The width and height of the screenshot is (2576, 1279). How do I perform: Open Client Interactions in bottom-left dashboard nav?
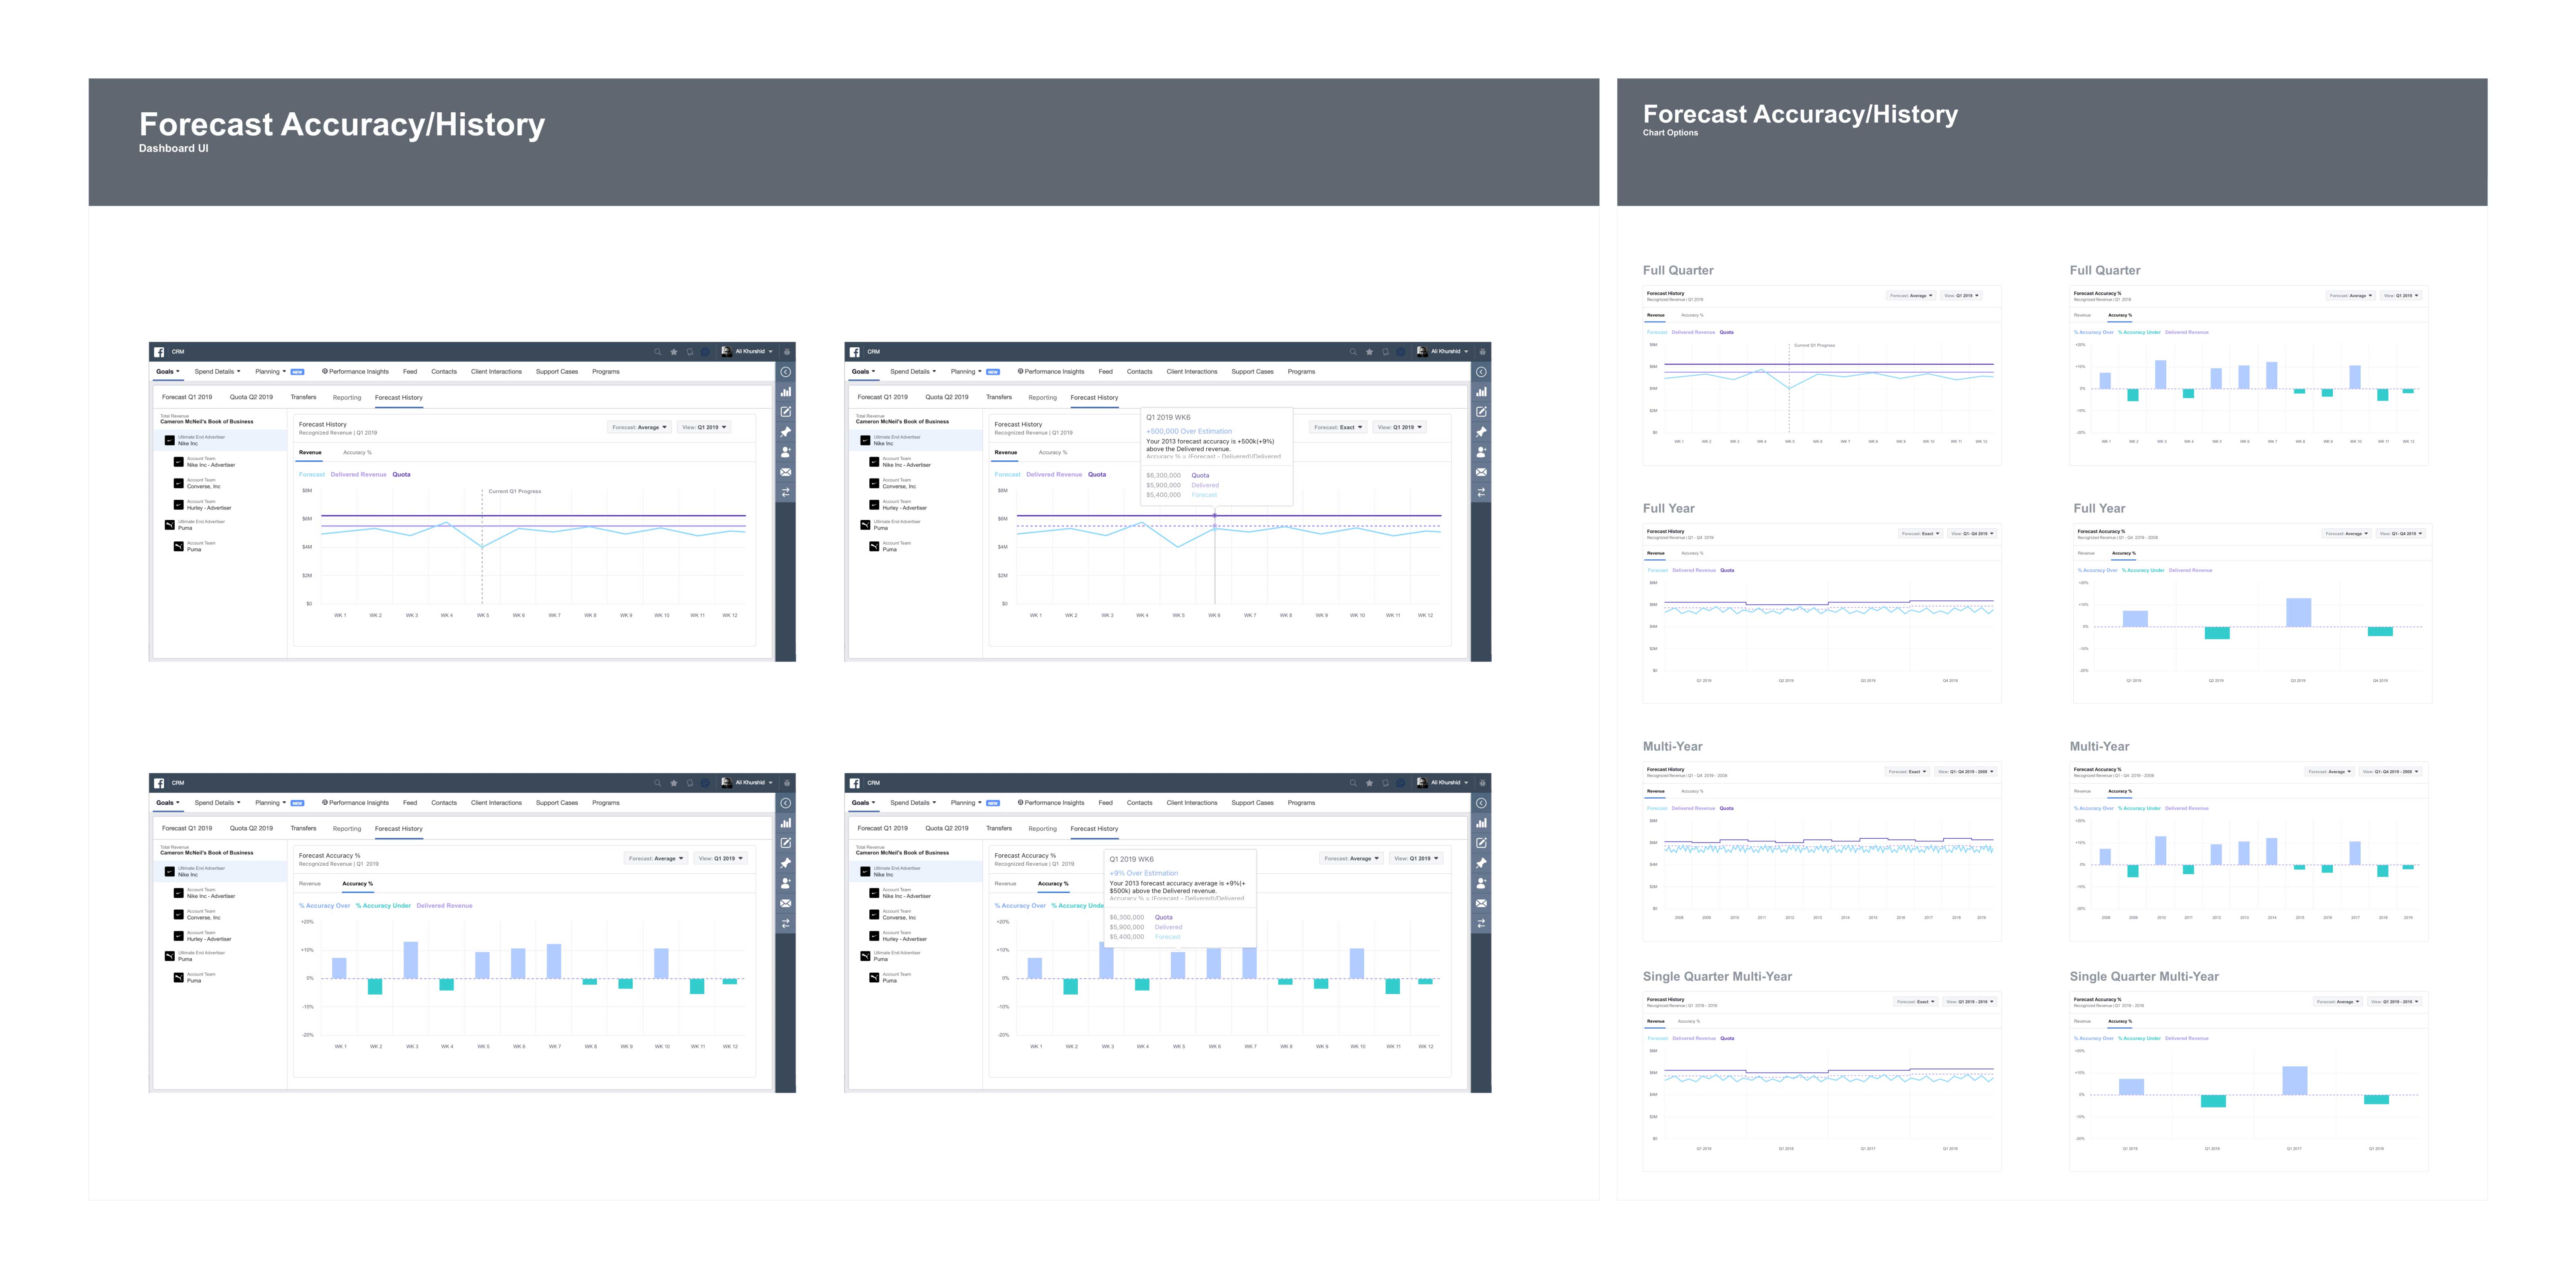(496, 803)
